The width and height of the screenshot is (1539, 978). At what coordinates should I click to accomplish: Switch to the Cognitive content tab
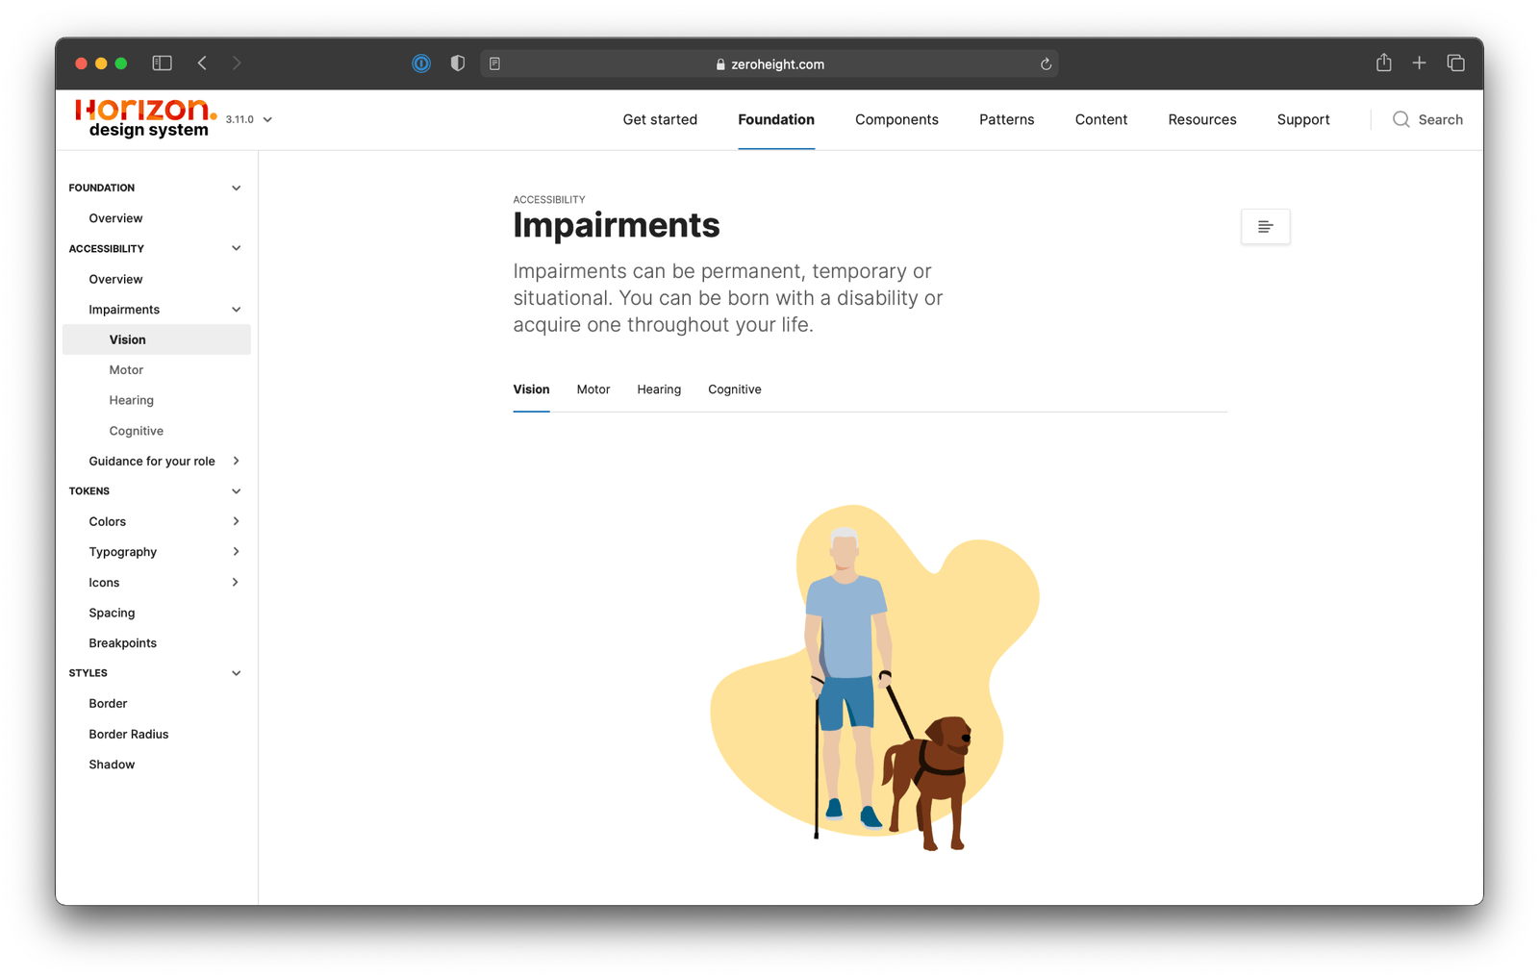coord(735,389)
